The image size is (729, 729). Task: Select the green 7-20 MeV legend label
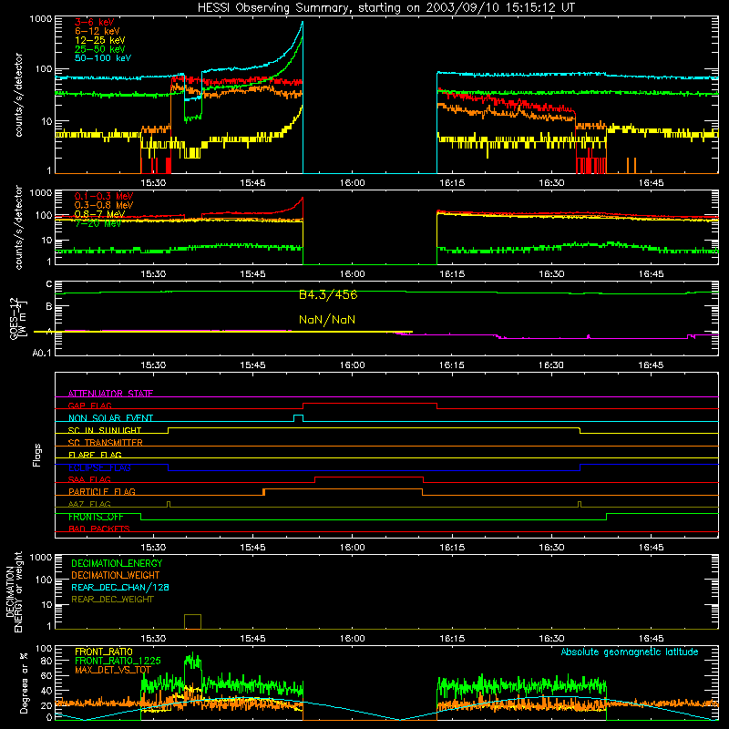pyautogui.click(x=98, y=223)
